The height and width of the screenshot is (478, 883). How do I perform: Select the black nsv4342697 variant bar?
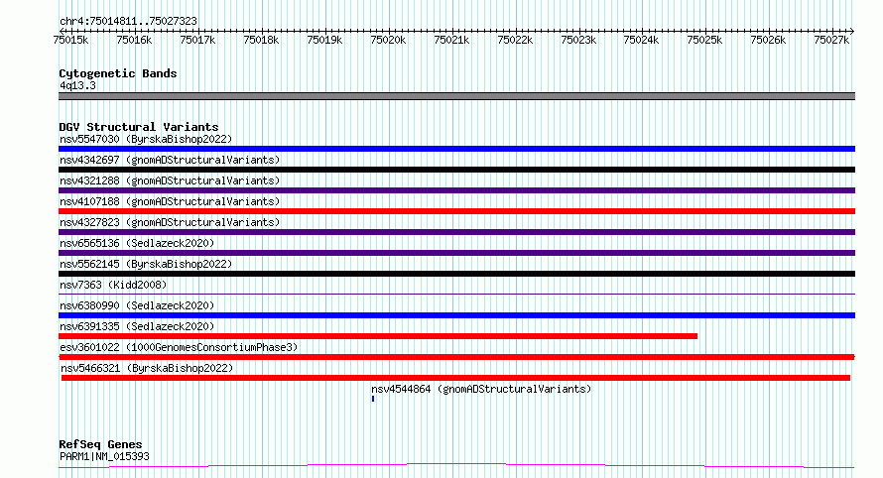coord(456,170)
